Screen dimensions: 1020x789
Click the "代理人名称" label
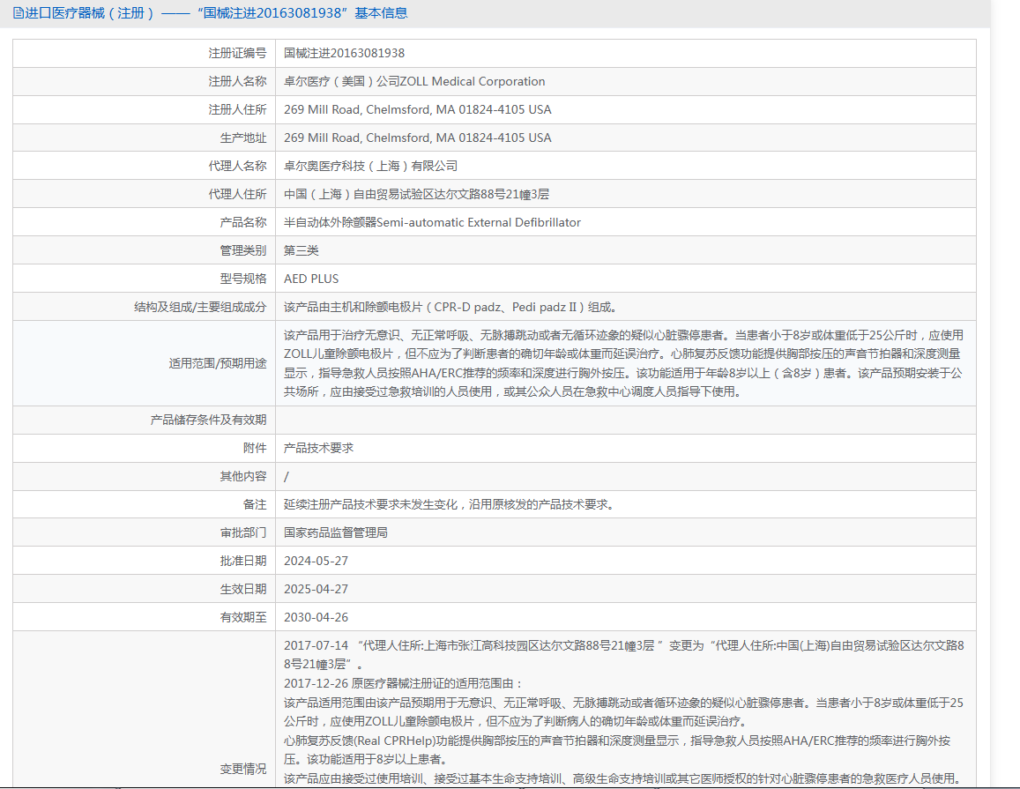click(237, 166)
